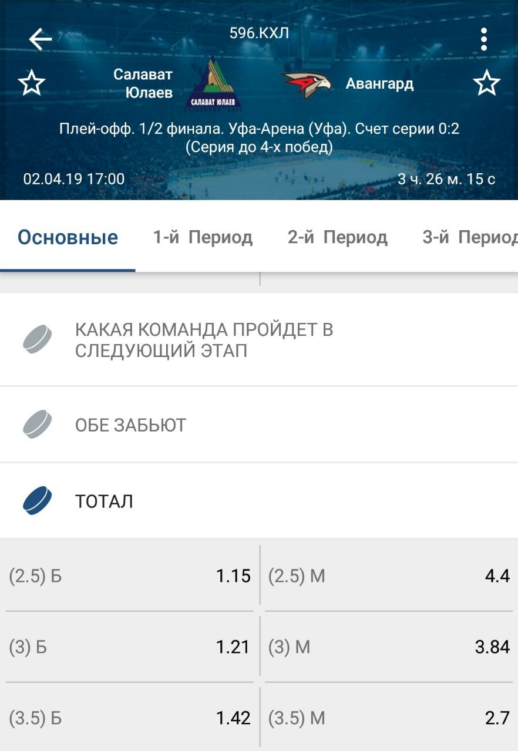Tap the puck icon beside Тотал
The image size is (518, 751).
tap(38, 501)
